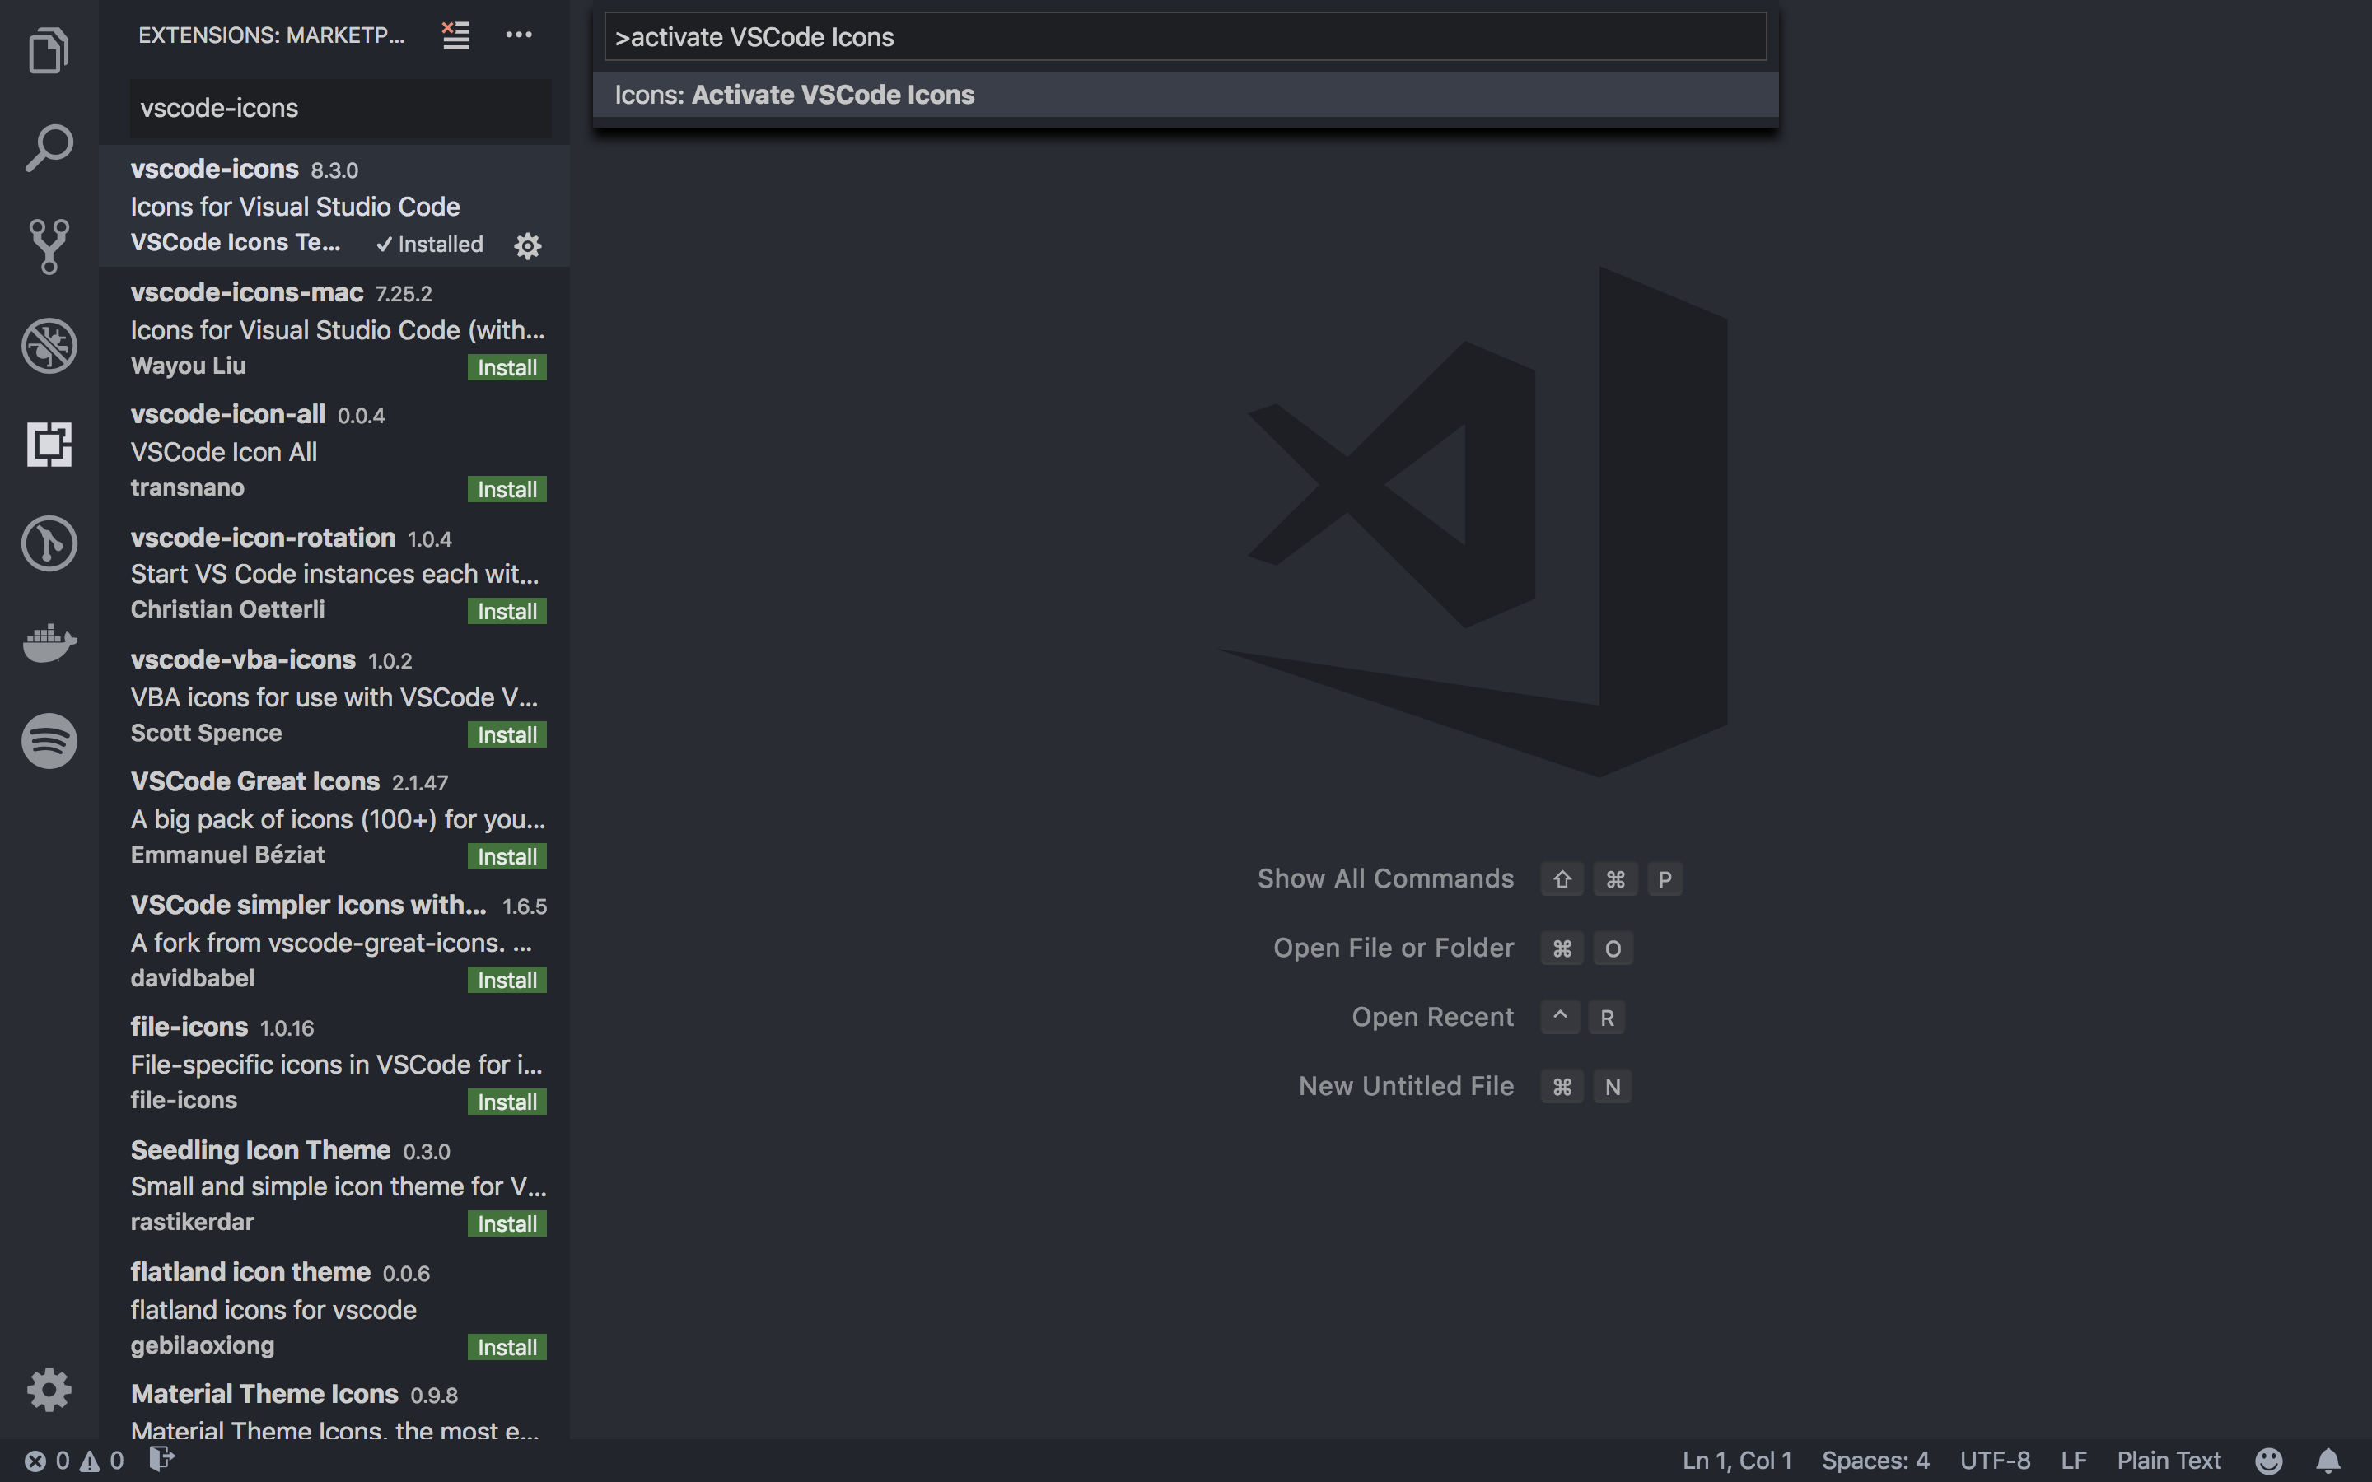The width and height of the screenshot is (2372, 1482).
Task: Clear extensions search results icon
Action: pos(455,35)
